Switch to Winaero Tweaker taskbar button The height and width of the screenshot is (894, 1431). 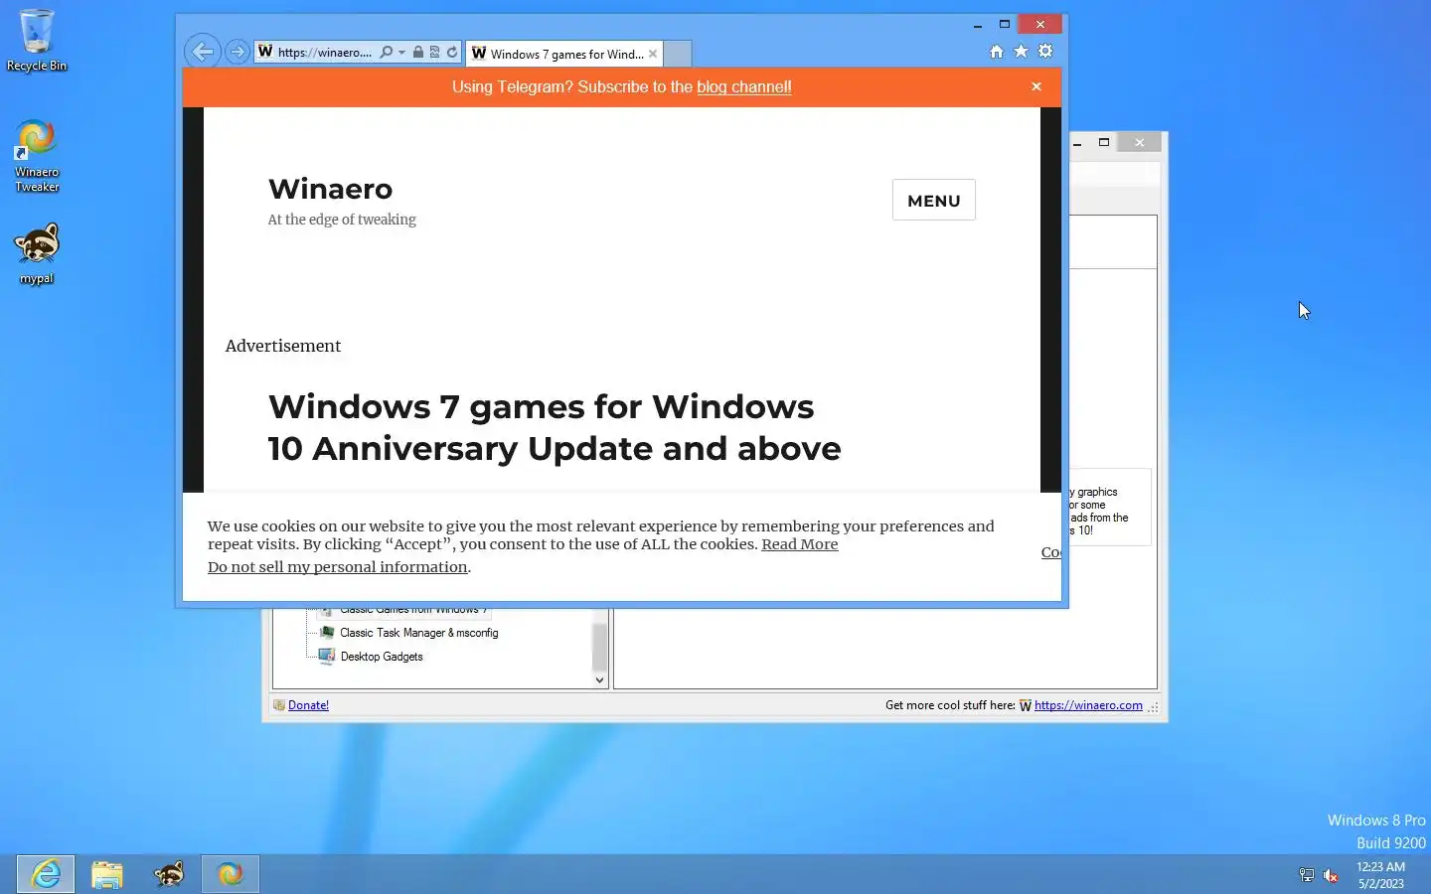231,874
